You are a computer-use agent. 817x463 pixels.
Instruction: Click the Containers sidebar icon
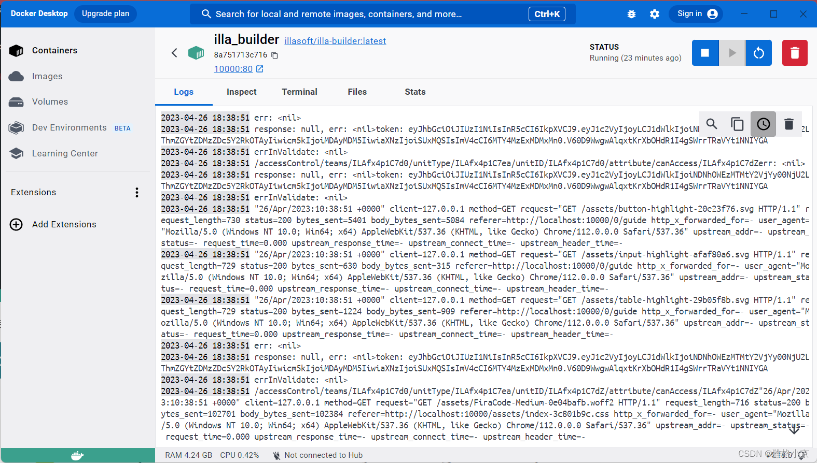pyautogui.click(x=16, y=50)
